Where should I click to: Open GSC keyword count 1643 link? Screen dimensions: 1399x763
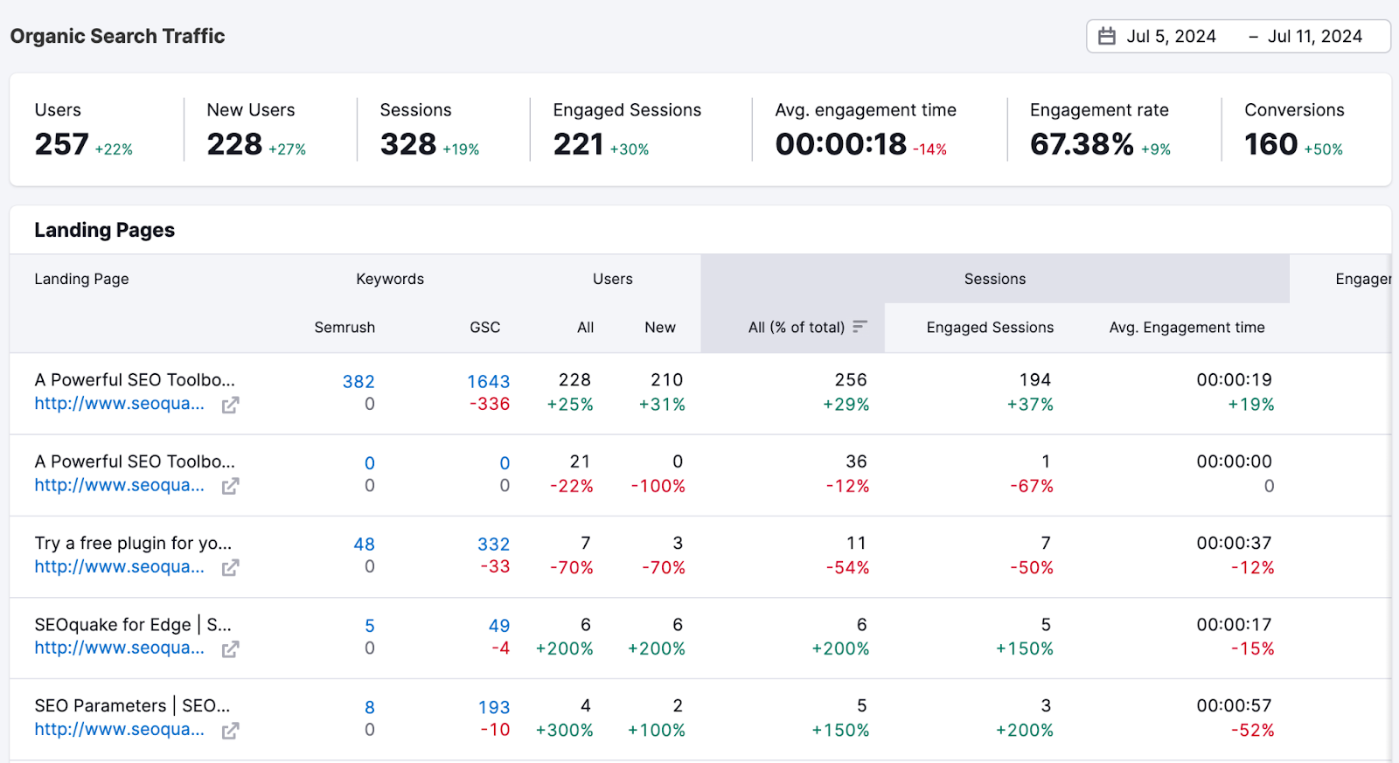tap(488, 382)
